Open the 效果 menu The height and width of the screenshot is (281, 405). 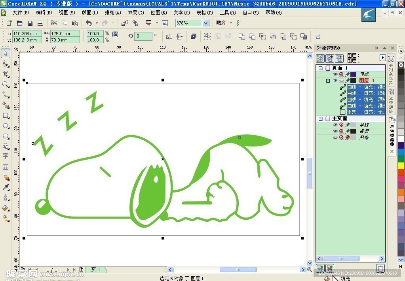pyautogui.click(x=136, y=13)
